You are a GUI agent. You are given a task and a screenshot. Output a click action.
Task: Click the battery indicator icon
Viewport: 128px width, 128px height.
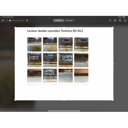pyautogui.click(x=124, y=17)
